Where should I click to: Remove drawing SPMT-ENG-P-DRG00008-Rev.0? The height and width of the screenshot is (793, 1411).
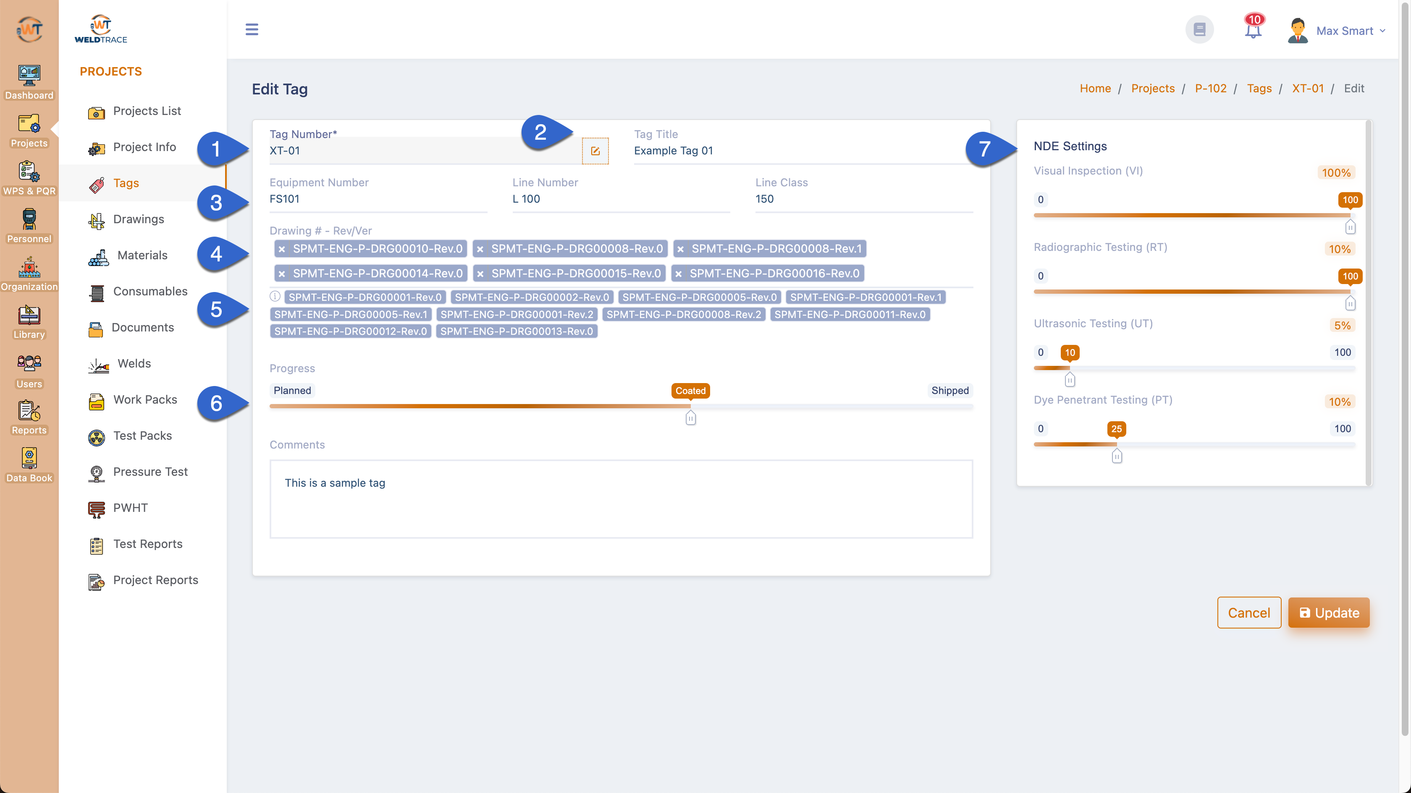[480, 249]
